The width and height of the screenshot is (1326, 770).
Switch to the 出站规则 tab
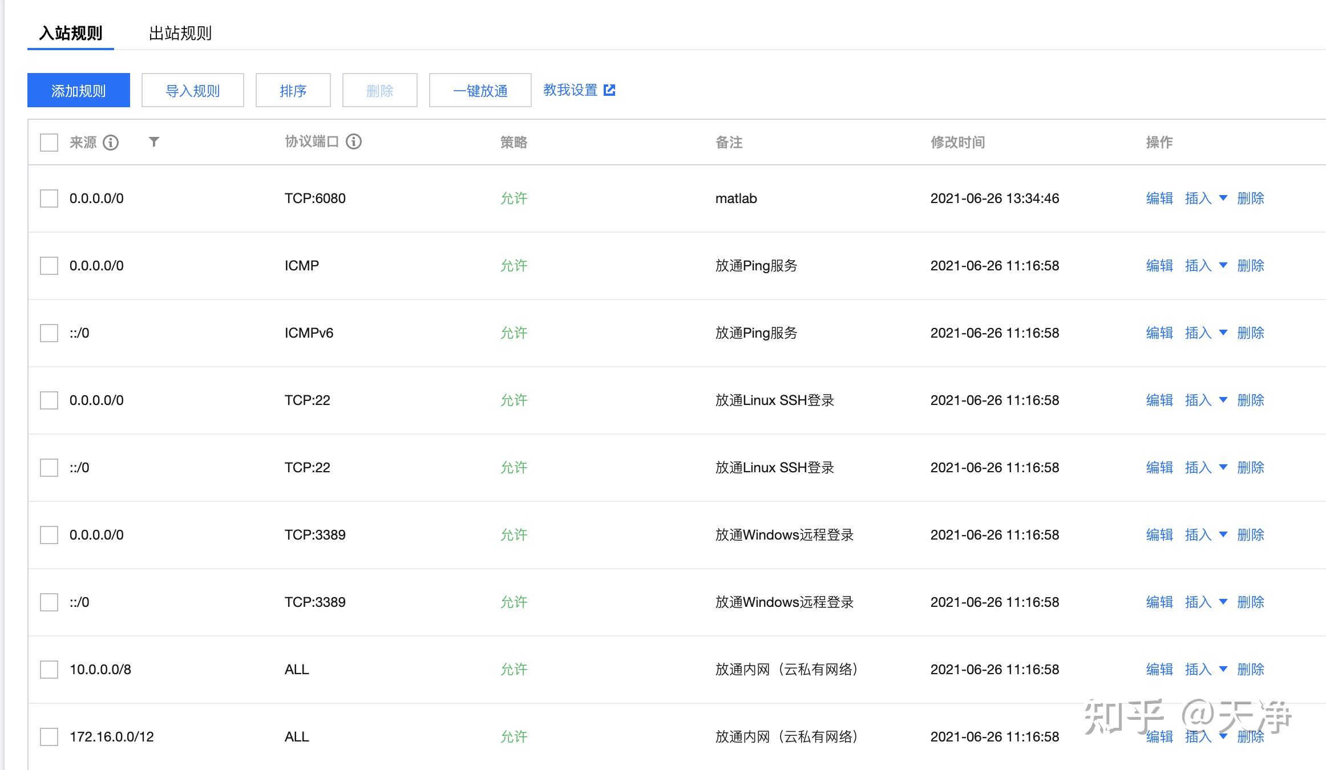click(x=180, y=34)
